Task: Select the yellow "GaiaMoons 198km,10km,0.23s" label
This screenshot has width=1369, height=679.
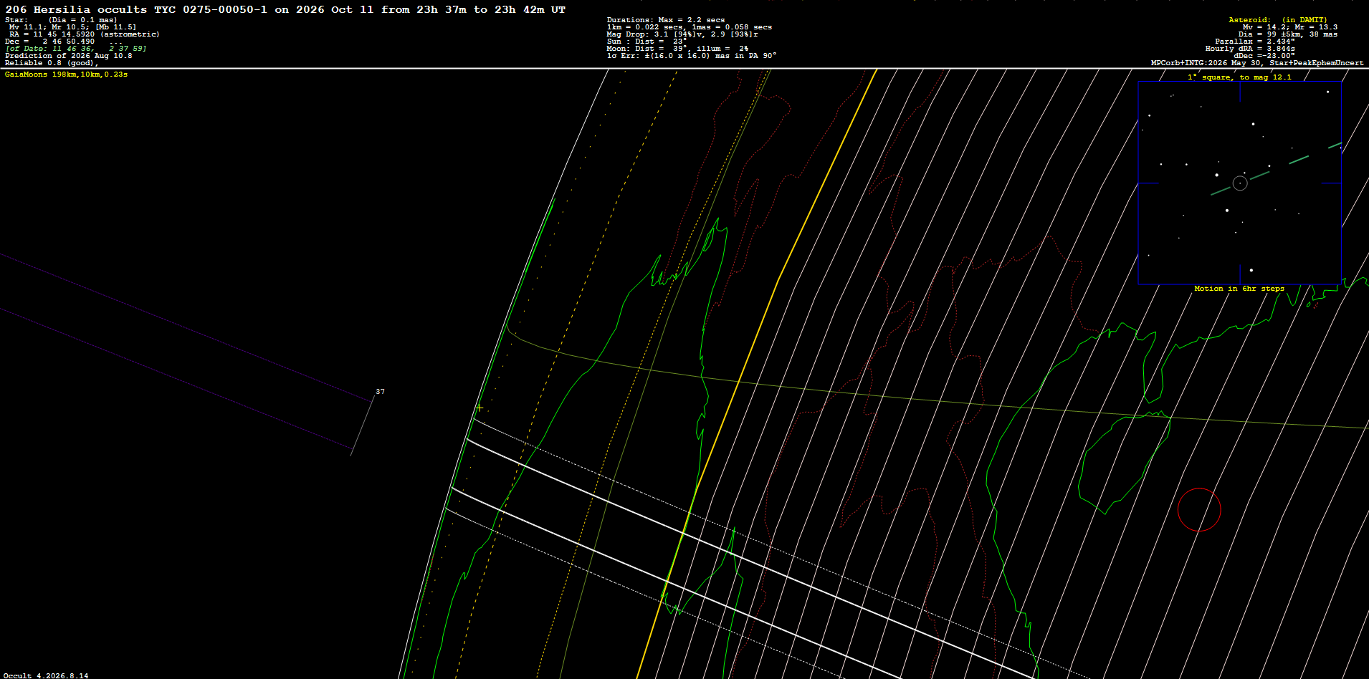Action: pyautogui.click(x=66, y=74)
